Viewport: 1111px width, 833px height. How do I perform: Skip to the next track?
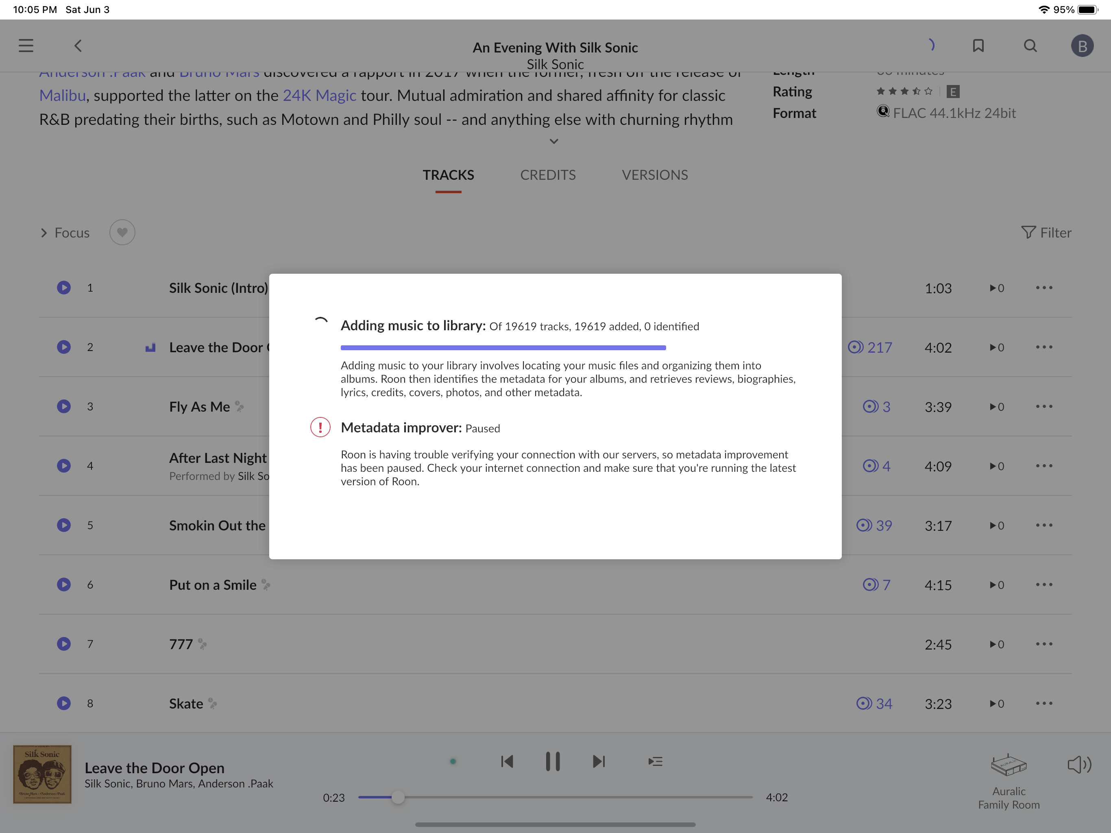coord(599,762)
